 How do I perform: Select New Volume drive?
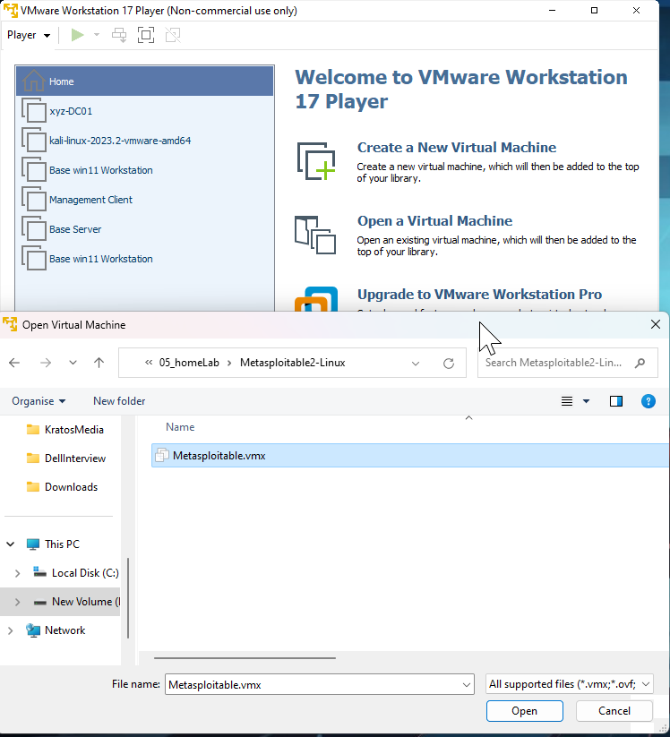tap(77, 602)
